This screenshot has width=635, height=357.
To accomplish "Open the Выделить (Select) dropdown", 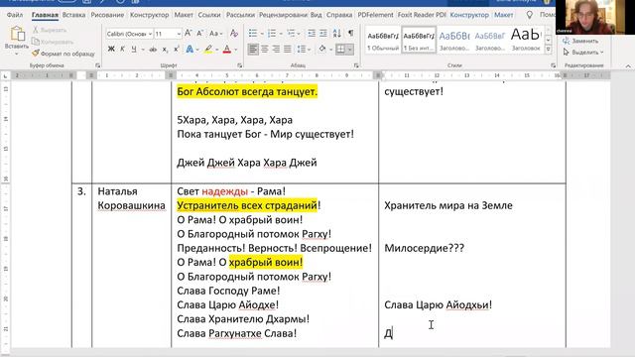I will pos(583,52).
